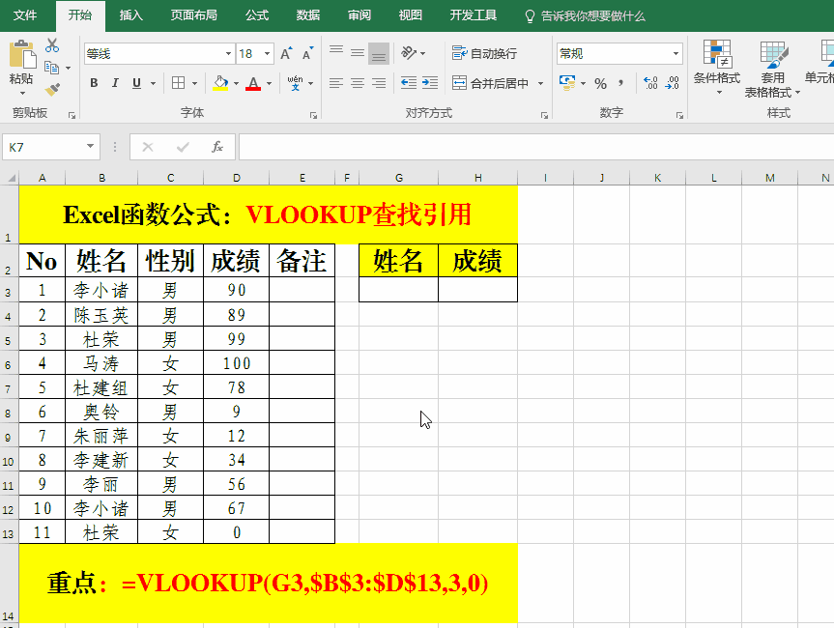Switch to the 页面布局 Page Layout tab
The width and height of the screenshot is (834, 628).
coord(194,15)
